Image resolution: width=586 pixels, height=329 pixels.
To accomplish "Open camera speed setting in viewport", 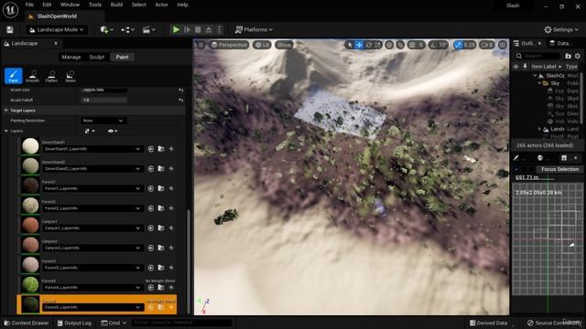I will pyautogui.click(x=486, y=45).
